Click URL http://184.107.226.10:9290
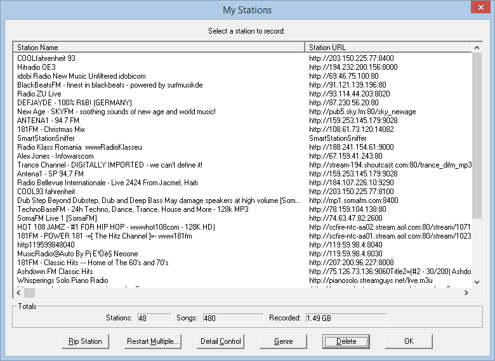Image resolution: width=495 pixels, height=361 pixels. point(352,182)
